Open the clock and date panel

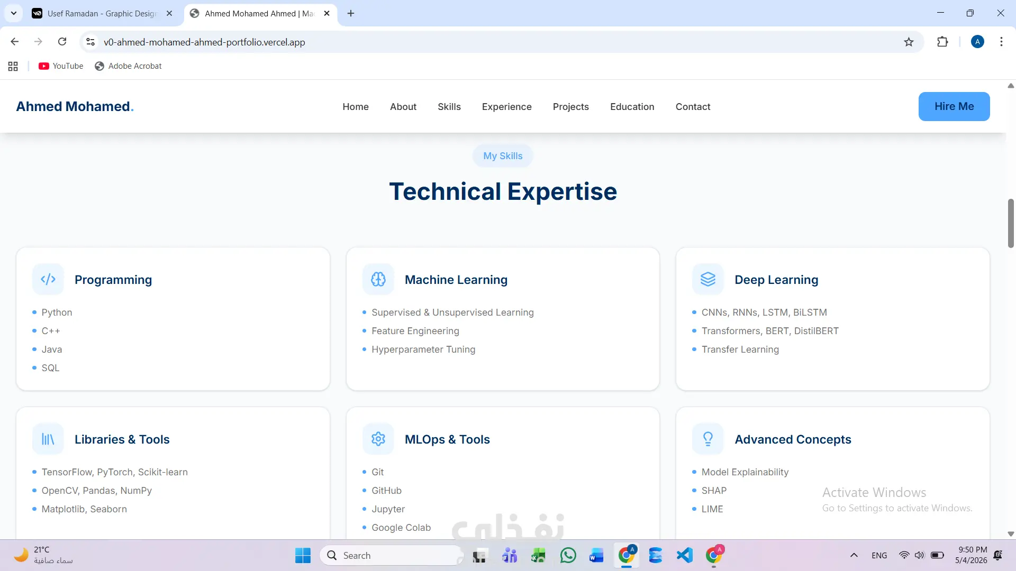point(971,555)
